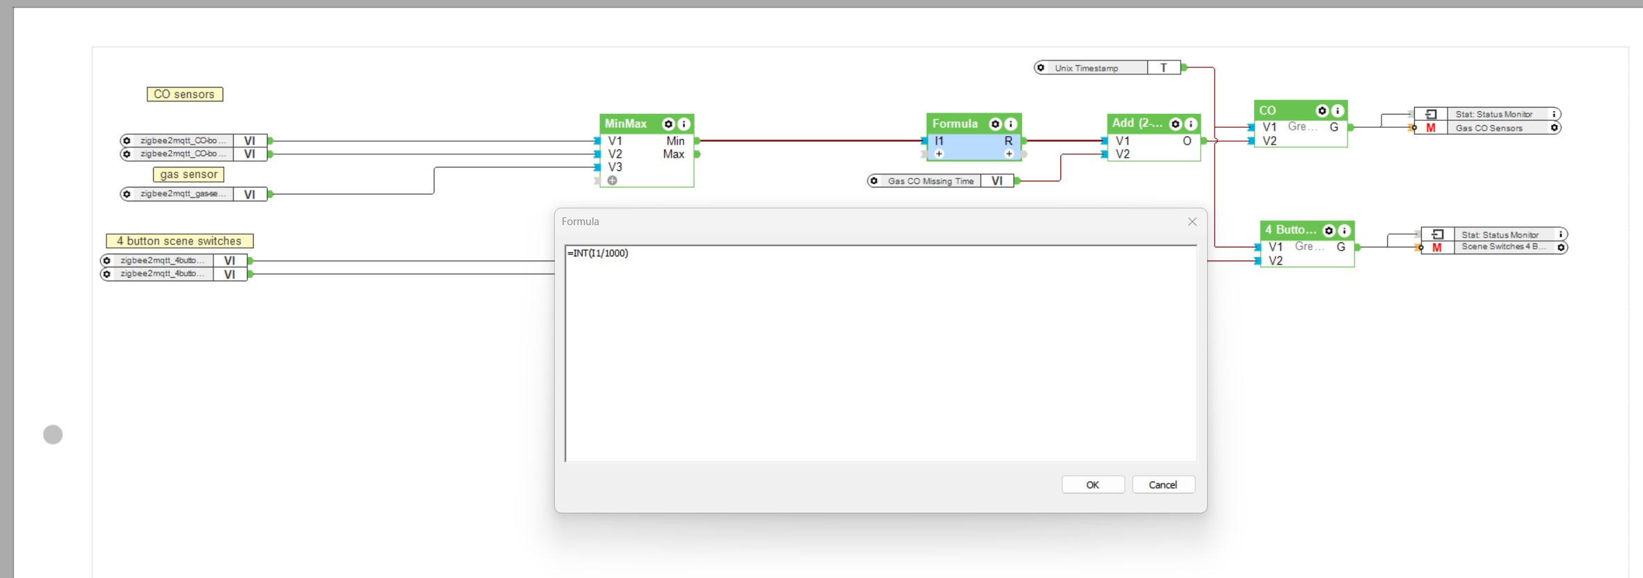Confirm the formula with the OK button
This screenshot has height=578, width=1643.
(x=1093, y=485)
